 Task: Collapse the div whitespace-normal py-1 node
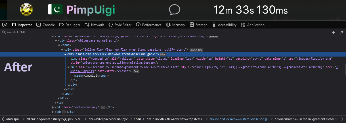[56, 41]
